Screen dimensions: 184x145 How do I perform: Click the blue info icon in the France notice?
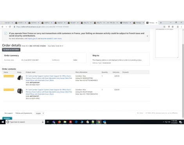point(5,33)
